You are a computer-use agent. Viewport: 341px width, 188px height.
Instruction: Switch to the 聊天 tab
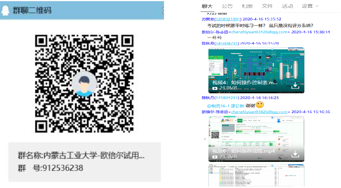[x=207, y=6]
